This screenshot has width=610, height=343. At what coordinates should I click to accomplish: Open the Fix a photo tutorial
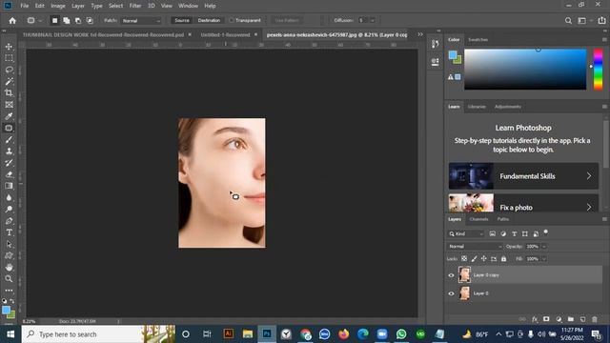[x=523, y=203]
